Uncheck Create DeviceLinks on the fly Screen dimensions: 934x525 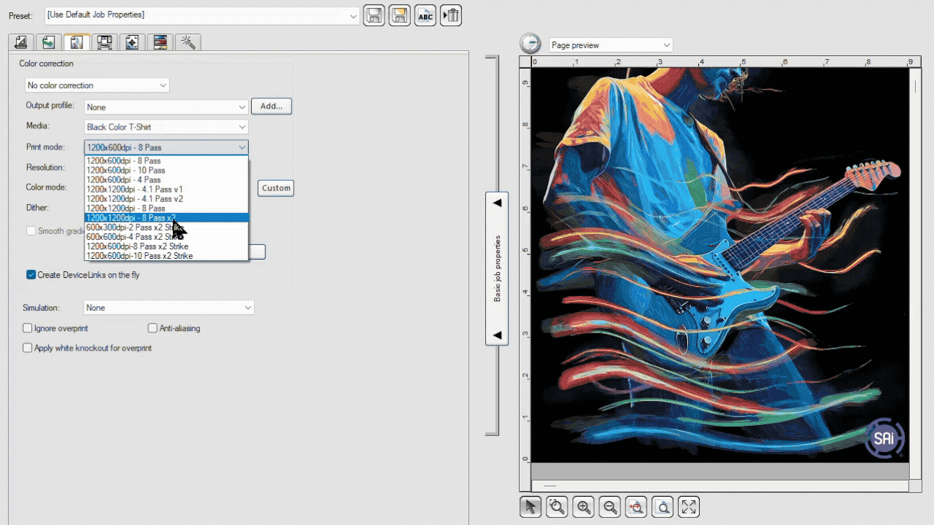coord(31,275)
